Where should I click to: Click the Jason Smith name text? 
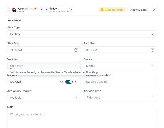(x=25, y=9)
